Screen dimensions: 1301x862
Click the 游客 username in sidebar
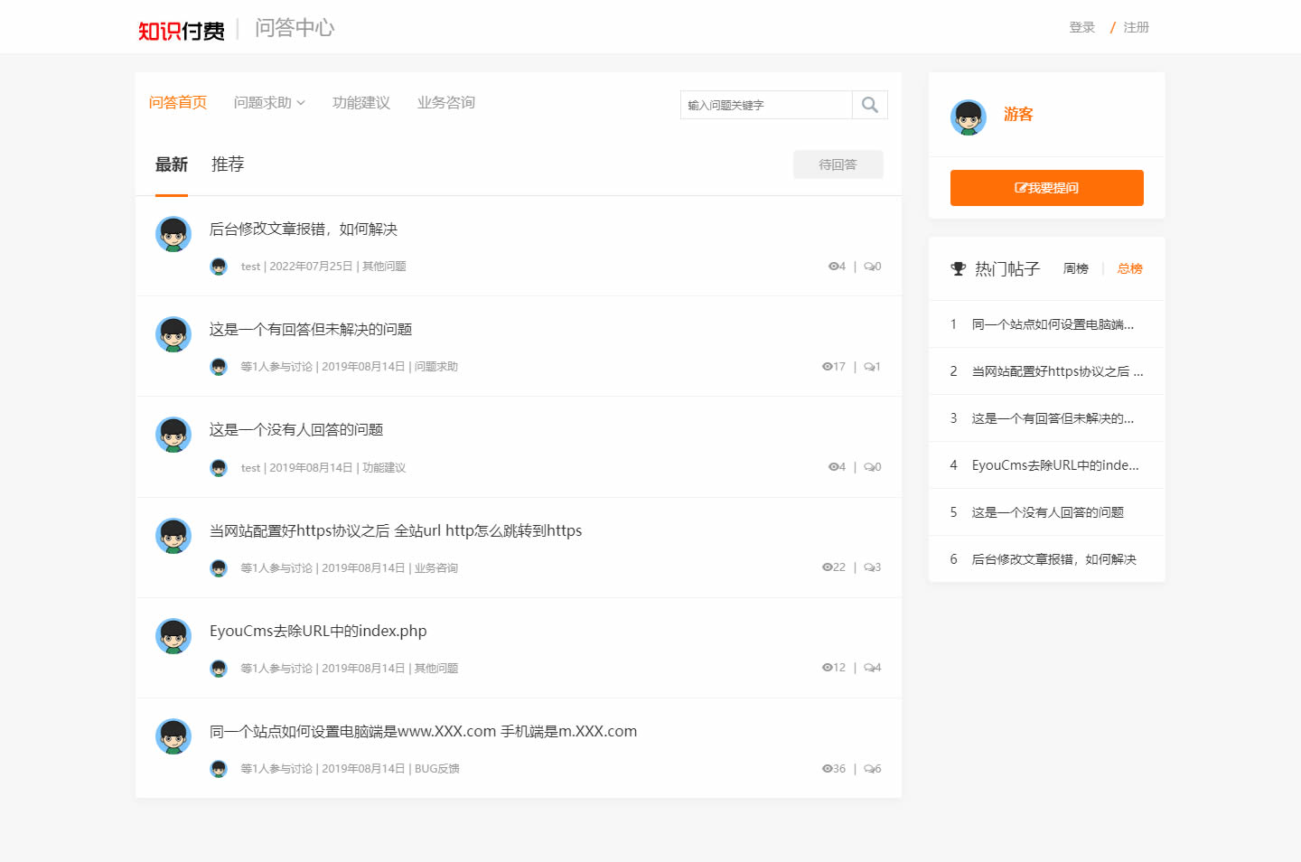[x=1018, y=115]
